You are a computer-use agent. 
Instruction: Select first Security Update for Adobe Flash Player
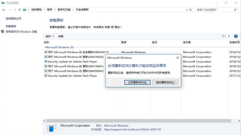click(x=71, y=62)
